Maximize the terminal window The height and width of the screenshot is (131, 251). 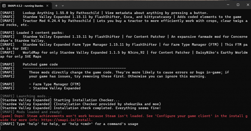(x=238, y=5)
